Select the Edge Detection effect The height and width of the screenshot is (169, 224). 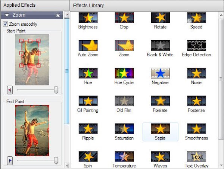pyautogui.click(x=196, y=46)
